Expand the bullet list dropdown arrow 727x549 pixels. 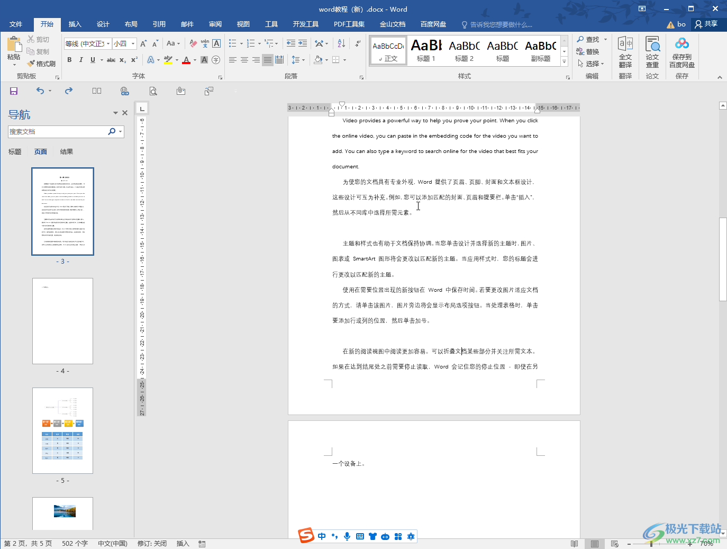241,43
